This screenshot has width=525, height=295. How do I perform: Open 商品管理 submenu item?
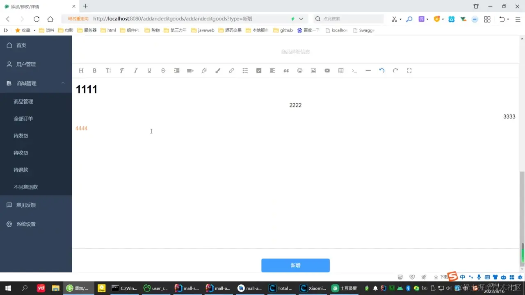tap(36, 102)
